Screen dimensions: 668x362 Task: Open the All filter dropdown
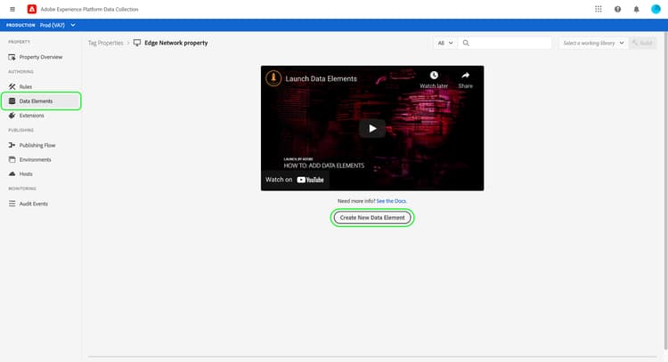pos(445,43)
